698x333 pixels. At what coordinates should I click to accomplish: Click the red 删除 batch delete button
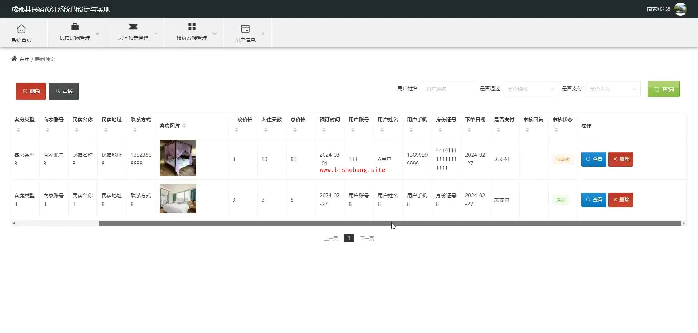click(x=31, y=91)
